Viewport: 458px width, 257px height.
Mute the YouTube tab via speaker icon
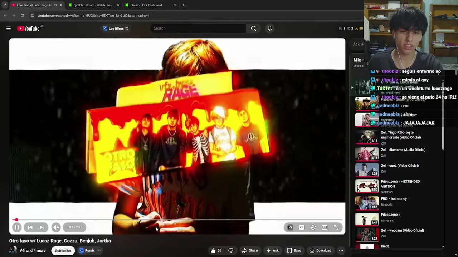tap(55, 5)
